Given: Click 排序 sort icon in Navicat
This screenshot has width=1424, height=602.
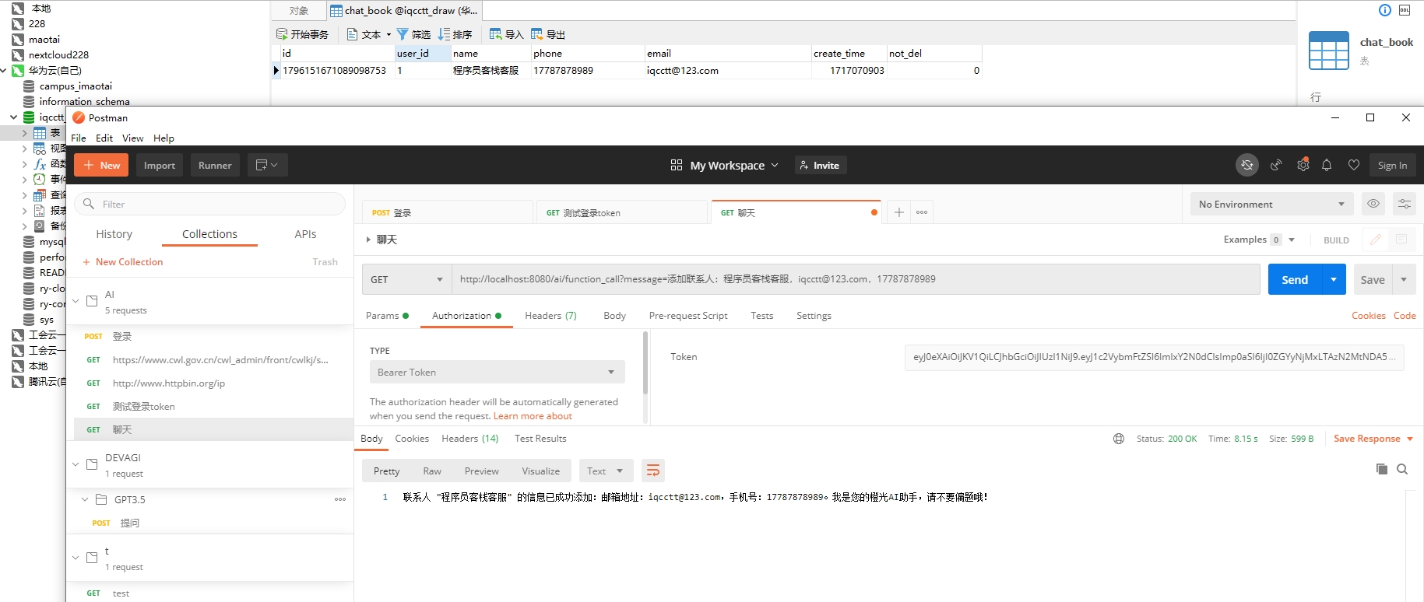Looking at the screenshot, I should click(x=455, y=34).
